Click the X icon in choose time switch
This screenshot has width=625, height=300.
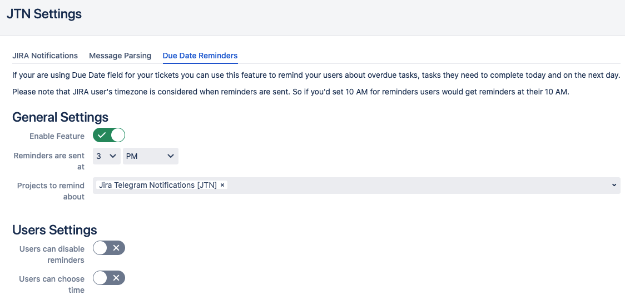click(116, 278)
